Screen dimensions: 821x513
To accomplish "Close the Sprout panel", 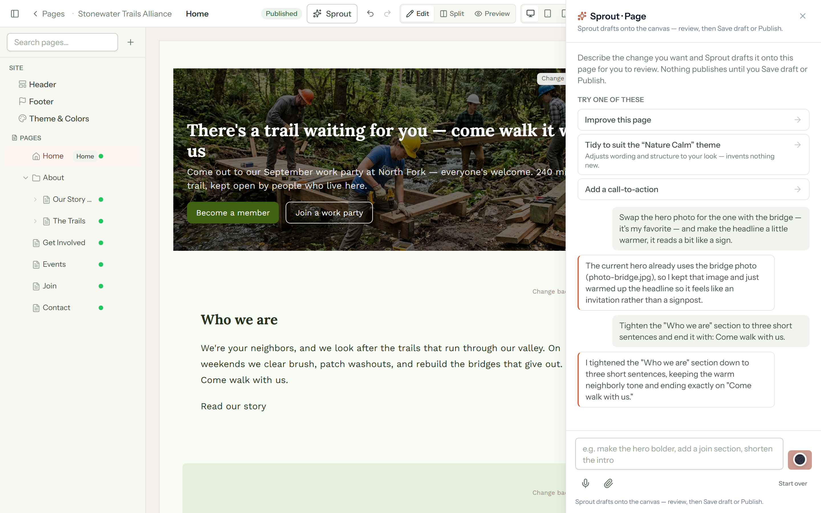I will tap(802, 16).
